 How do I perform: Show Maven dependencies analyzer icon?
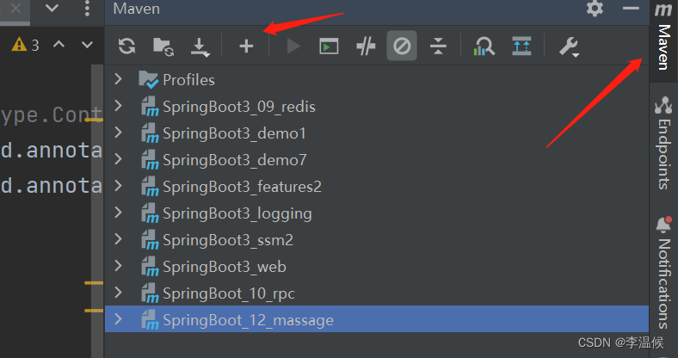[484, 46]
